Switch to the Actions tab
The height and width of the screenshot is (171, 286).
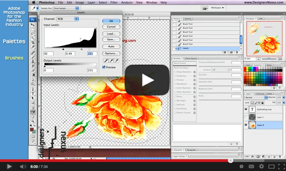pyautogui.click(x=188, y=18)
